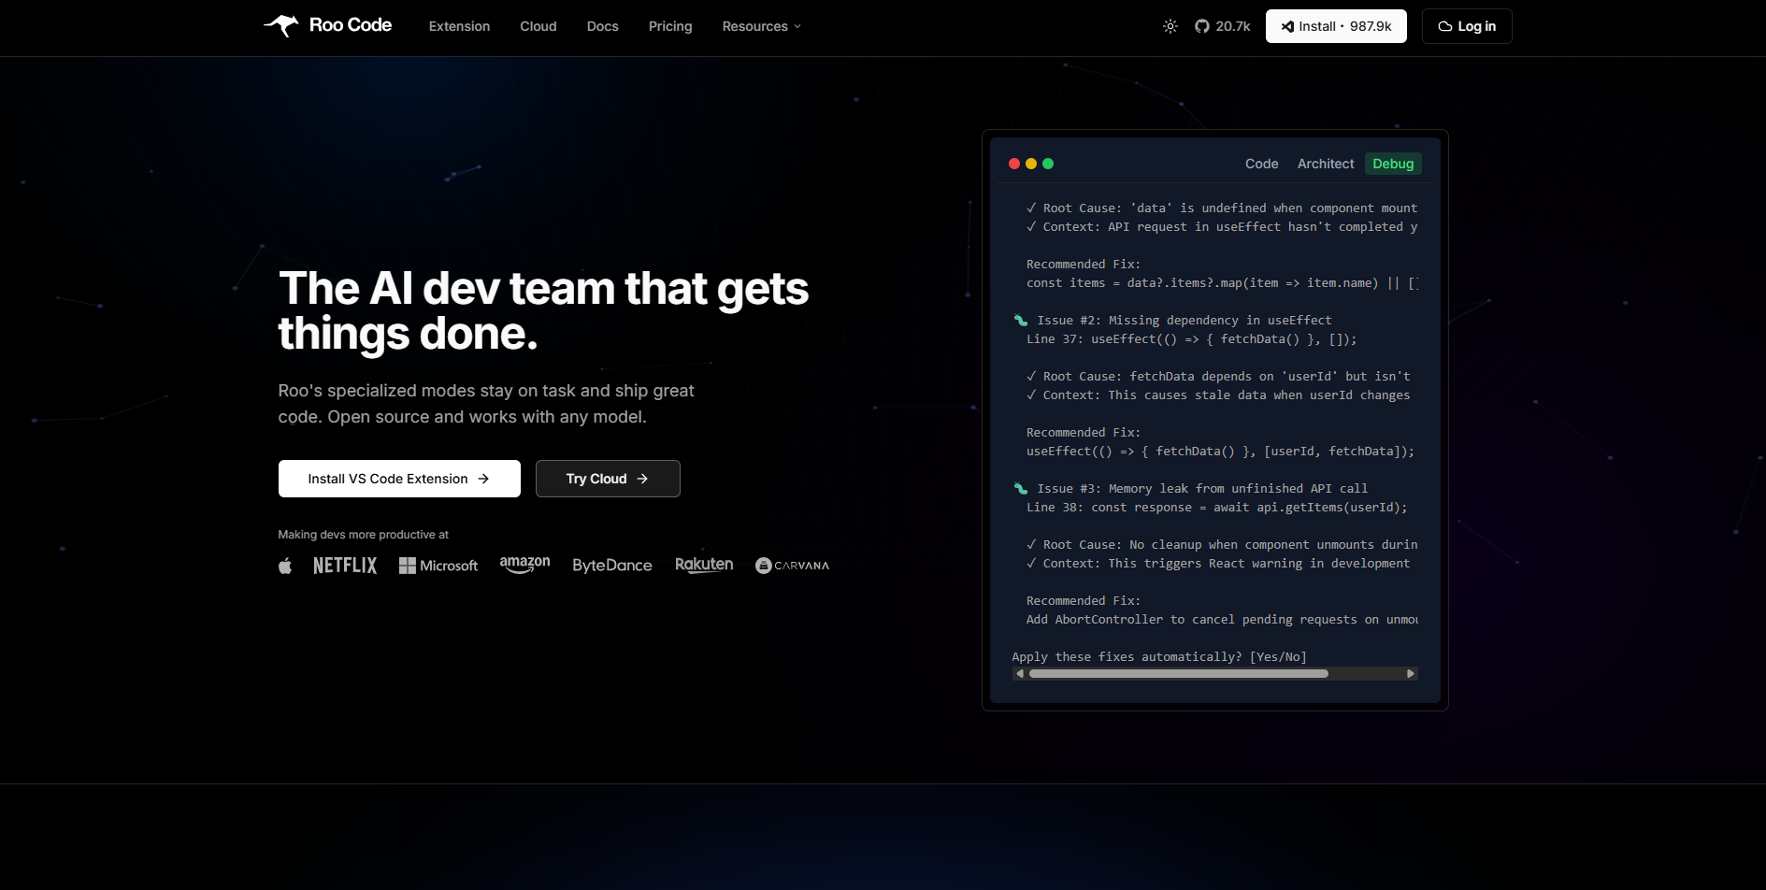Click the Apple logo
This screenshot has width=1766, height=890.
tap(285, 566)
